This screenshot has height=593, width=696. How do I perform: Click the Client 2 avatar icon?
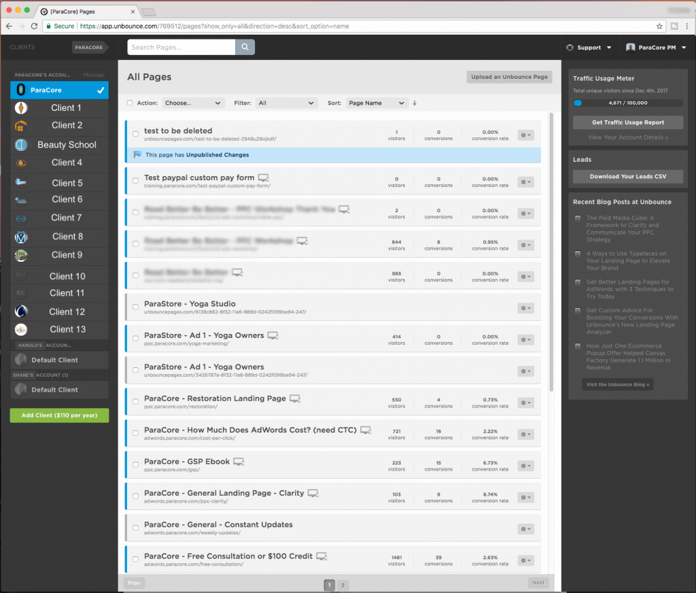(x=21, y=126)
